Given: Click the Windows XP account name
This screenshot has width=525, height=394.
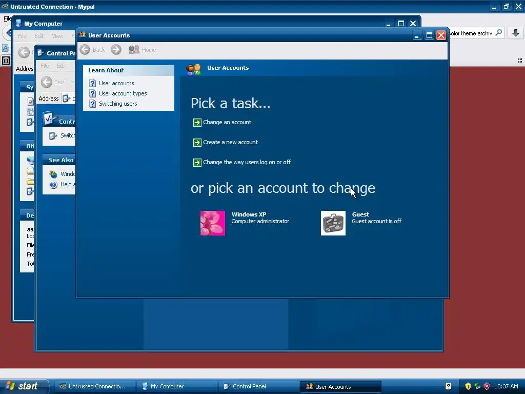Looking at the screenshot, I should click(x=249, y=214).
